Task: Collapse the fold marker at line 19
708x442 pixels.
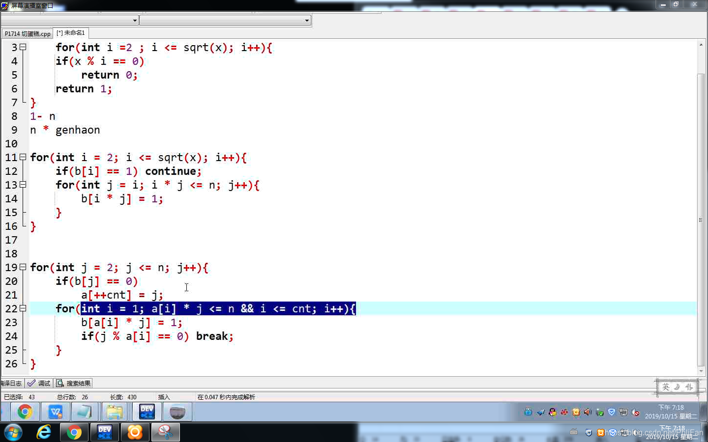Action: click(x=23, y=267)
